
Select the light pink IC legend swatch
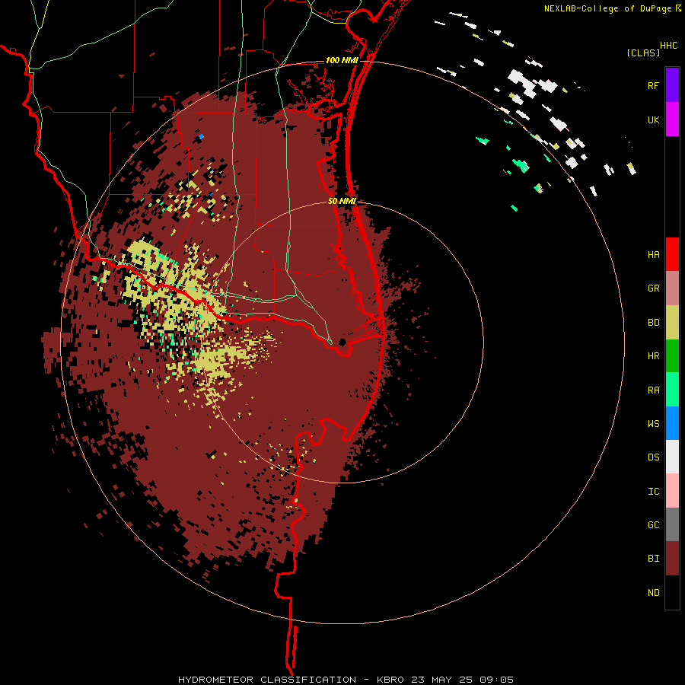(672, 491)
